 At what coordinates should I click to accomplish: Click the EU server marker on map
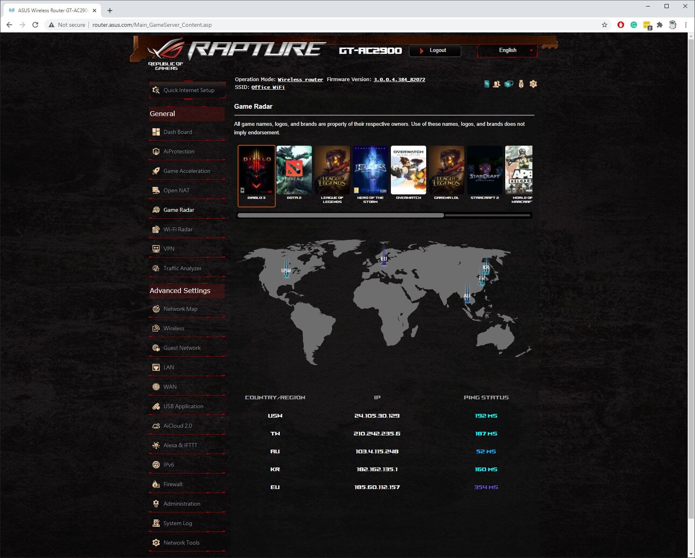384,256
